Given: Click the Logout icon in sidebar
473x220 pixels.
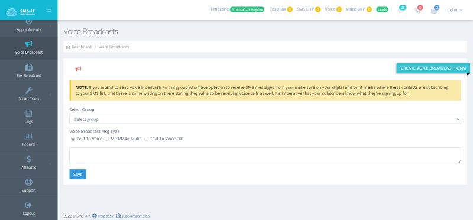Looking at the screenshot, I should click(28, 205).
